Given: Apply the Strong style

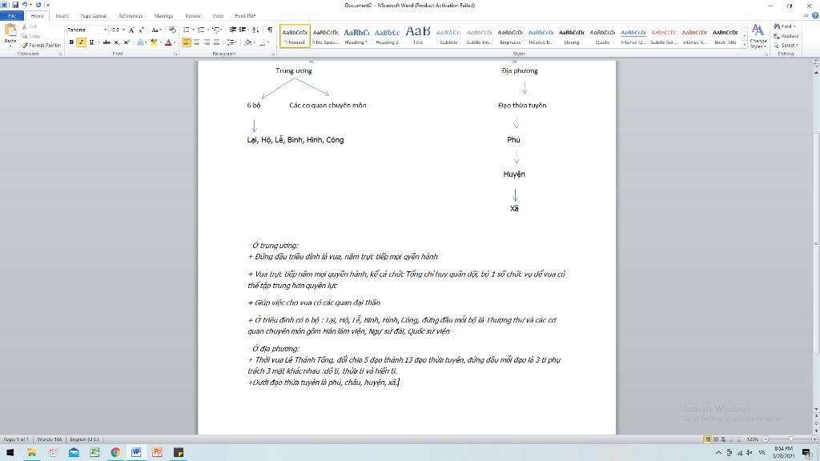Looking at the screenshot, I should point(572,35).
